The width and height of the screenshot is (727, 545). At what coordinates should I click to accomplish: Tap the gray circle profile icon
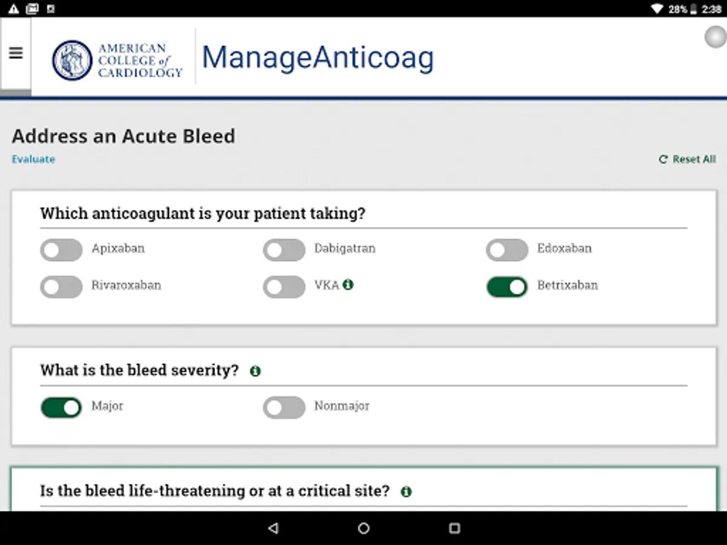point(715,37)
